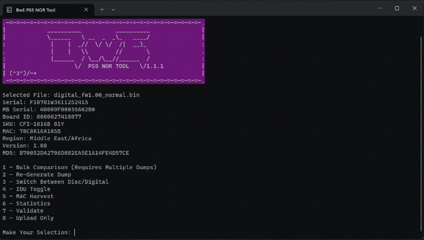The image size is (424, 240).
Task: Click the terminal icon in the tab
Action: 9,10
